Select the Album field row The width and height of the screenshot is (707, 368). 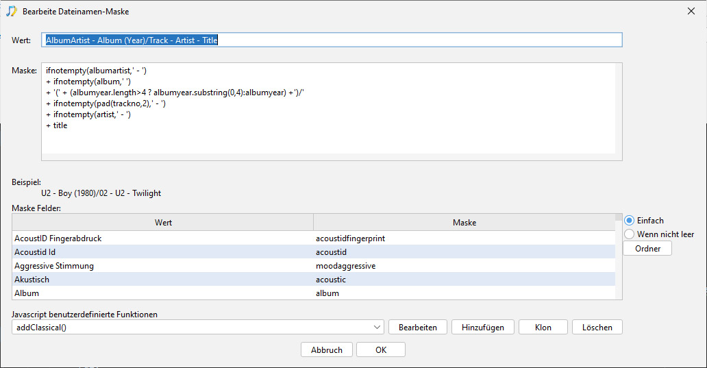tap(313, 293)
